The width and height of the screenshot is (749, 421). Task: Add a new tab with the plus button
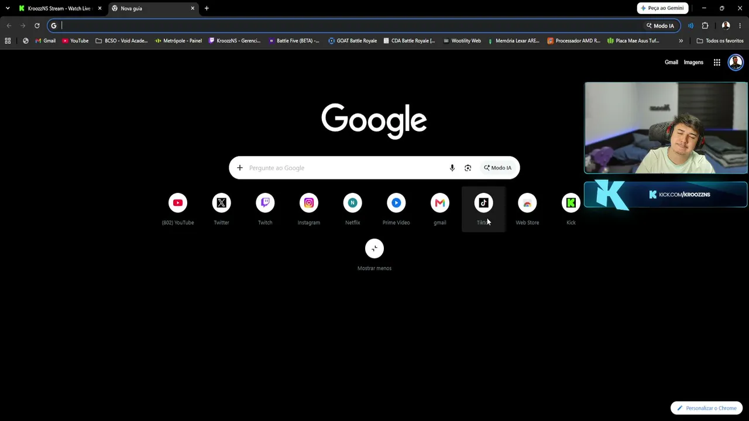click(x=207, y=8)
